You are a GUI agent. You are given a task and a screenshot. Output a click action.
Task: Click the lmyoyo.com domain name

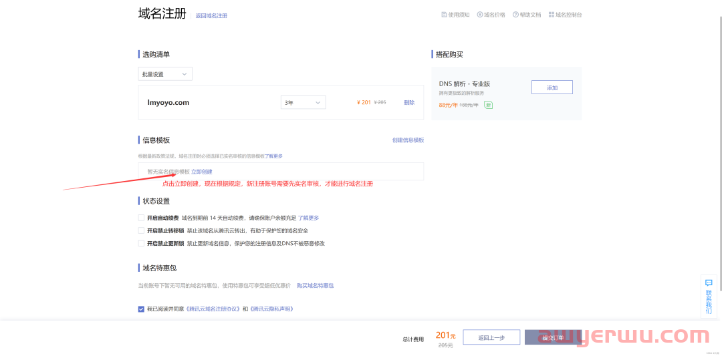tap(168, 103)
